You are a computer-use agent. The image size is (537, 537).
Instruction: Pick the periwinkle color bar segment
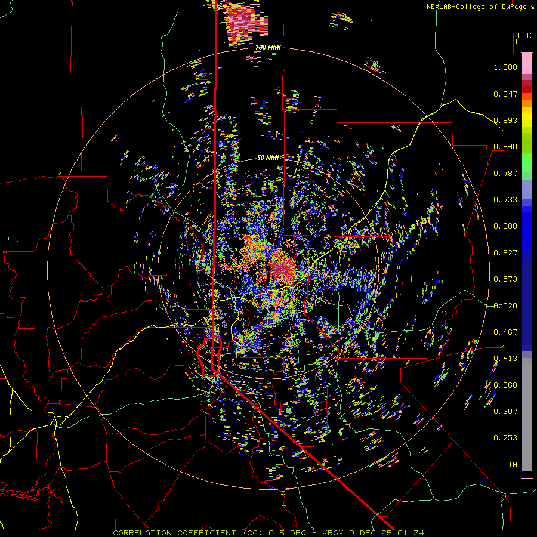[x=527, y=190]
